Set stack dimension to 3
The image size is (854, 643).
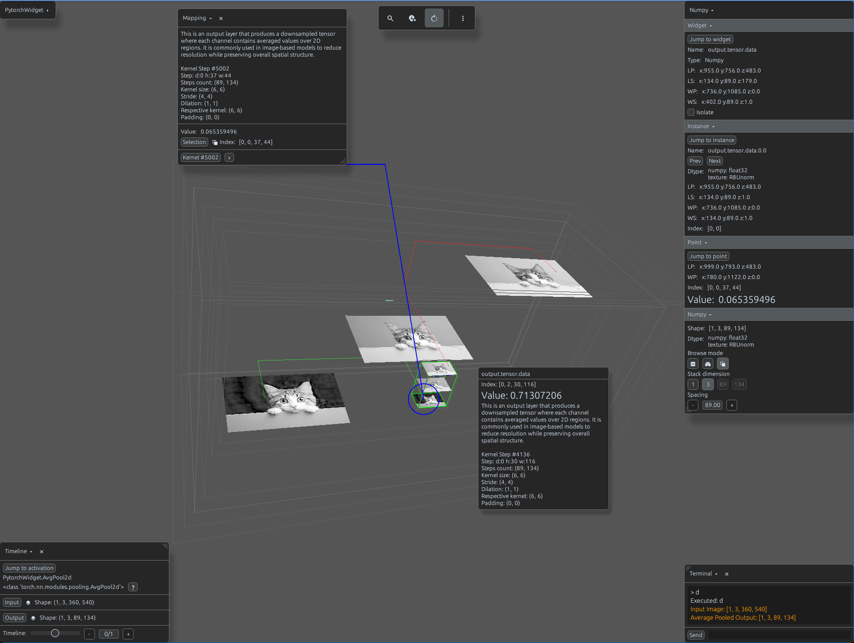pos(708,384)
